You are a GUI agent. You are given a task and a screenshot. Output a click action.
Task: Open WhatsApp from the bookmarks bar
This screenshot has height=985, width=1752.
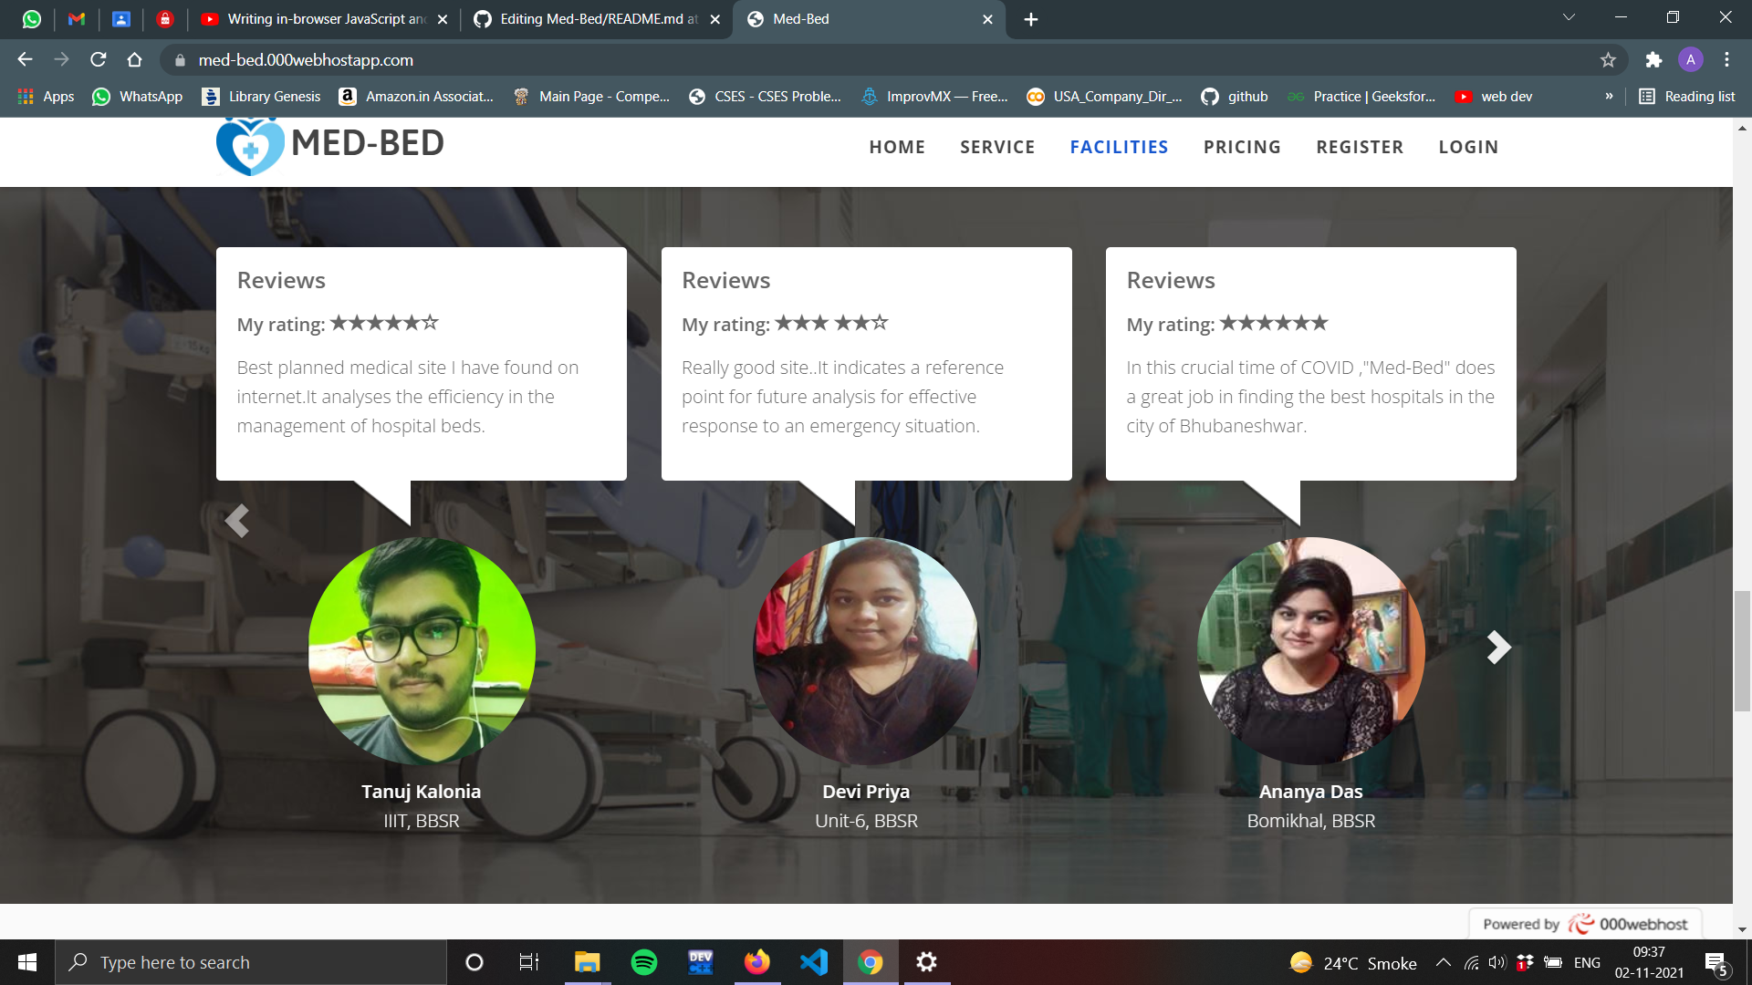(x=137, y=96)
